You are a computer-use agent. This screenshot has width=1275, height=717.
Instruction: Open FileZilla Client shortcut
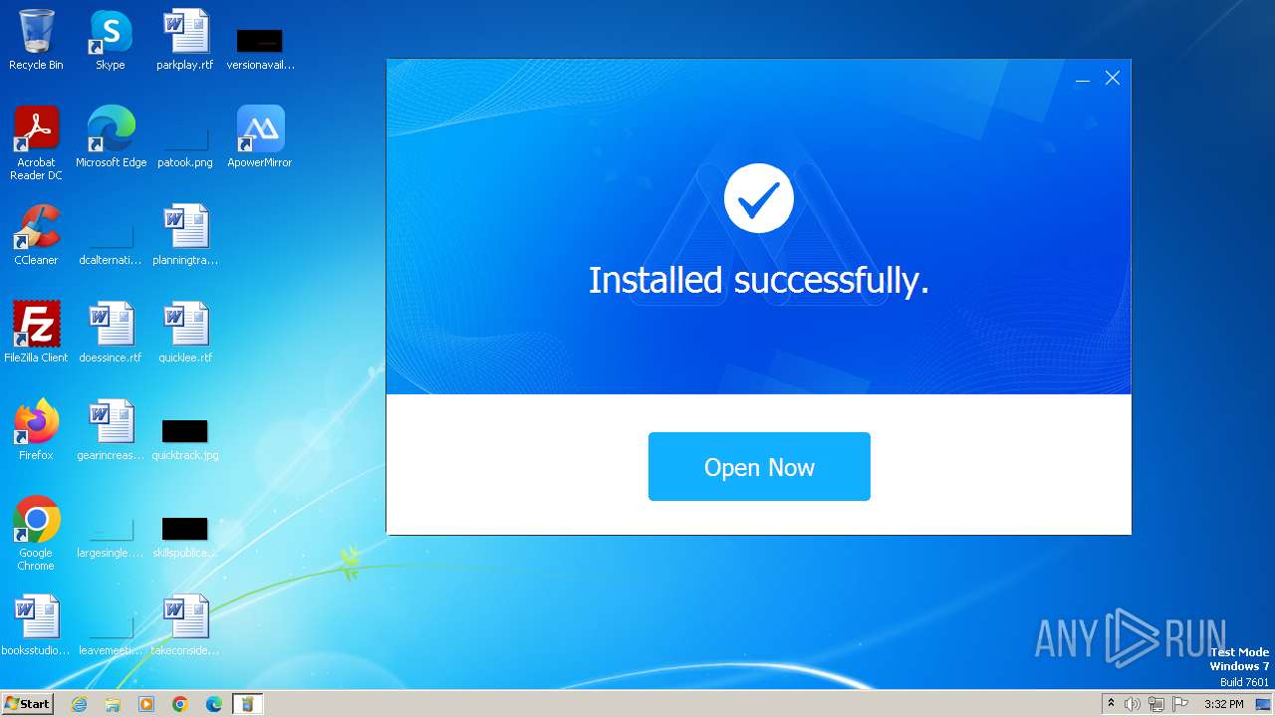[36, 333]
